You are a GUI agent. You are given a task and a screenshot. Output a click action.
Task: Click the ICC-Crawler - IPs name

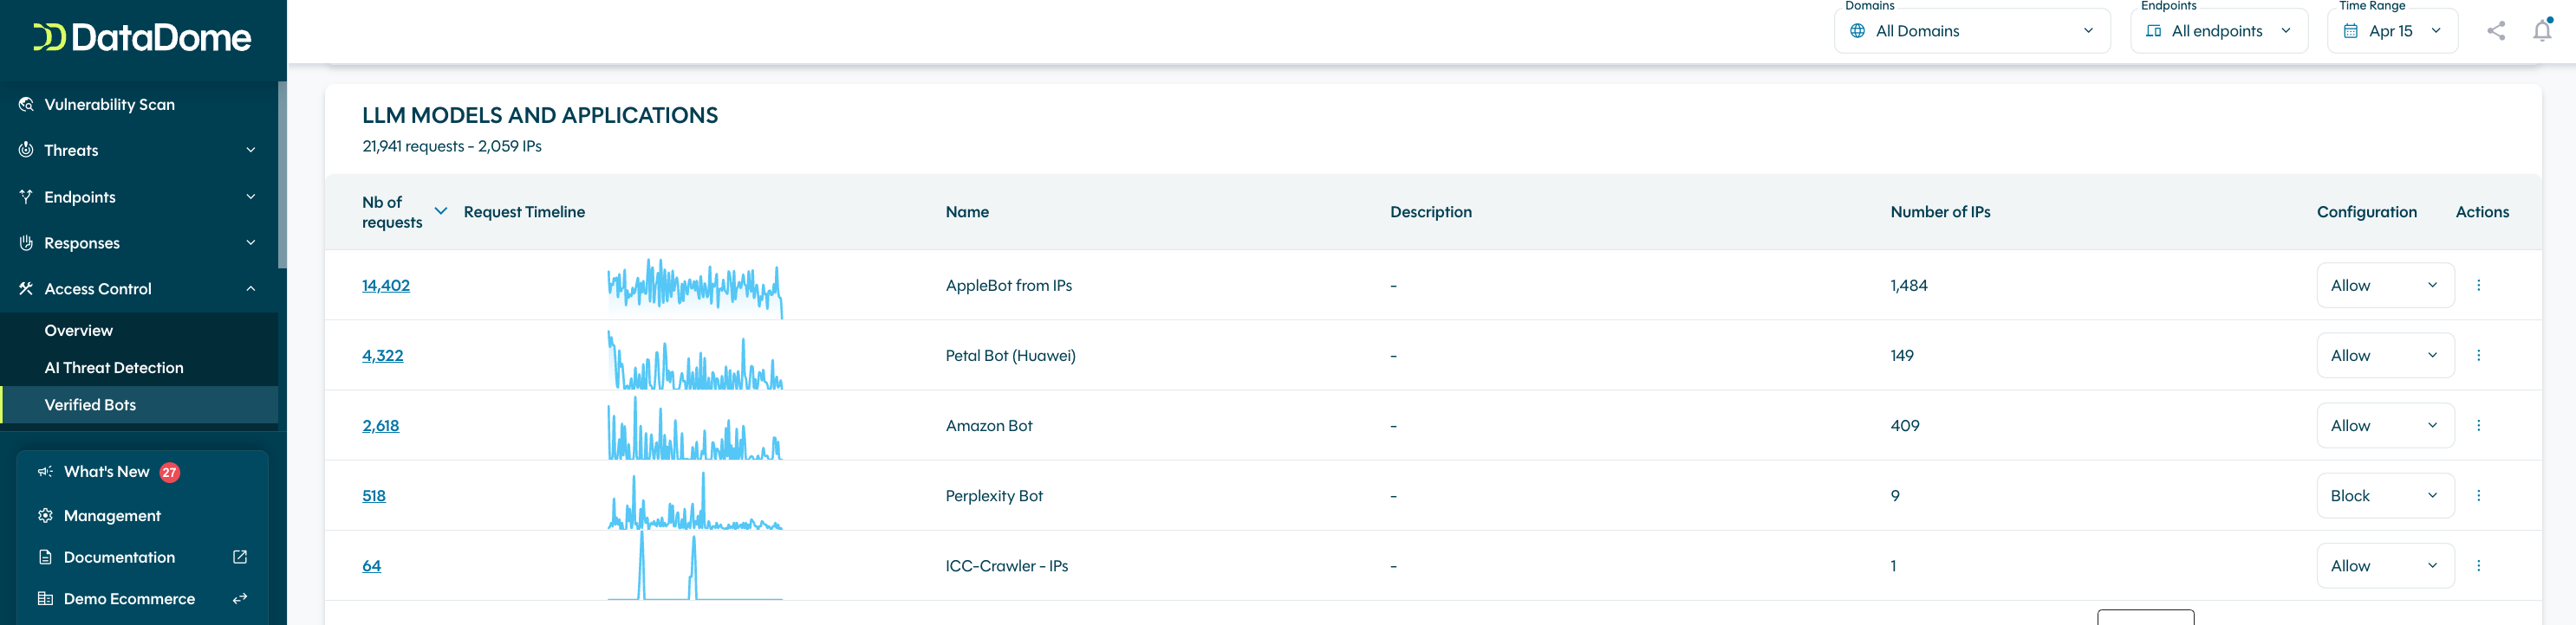coord(1006,566)
